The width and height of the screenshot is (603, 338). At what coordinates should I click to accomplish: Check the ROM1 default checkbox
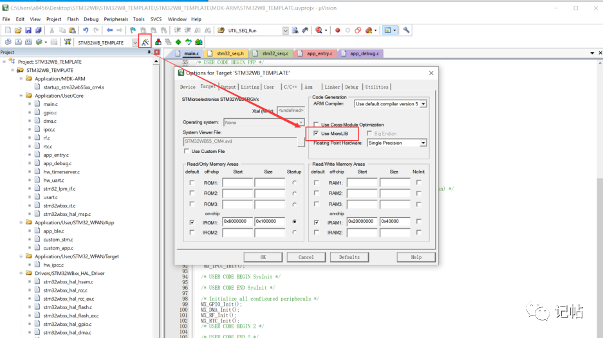click(x=192, y=183)
